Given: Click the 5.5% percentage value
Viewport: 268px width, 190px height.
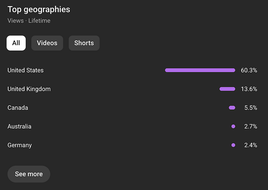Looking at the screenshot, I should click(250, 108).
